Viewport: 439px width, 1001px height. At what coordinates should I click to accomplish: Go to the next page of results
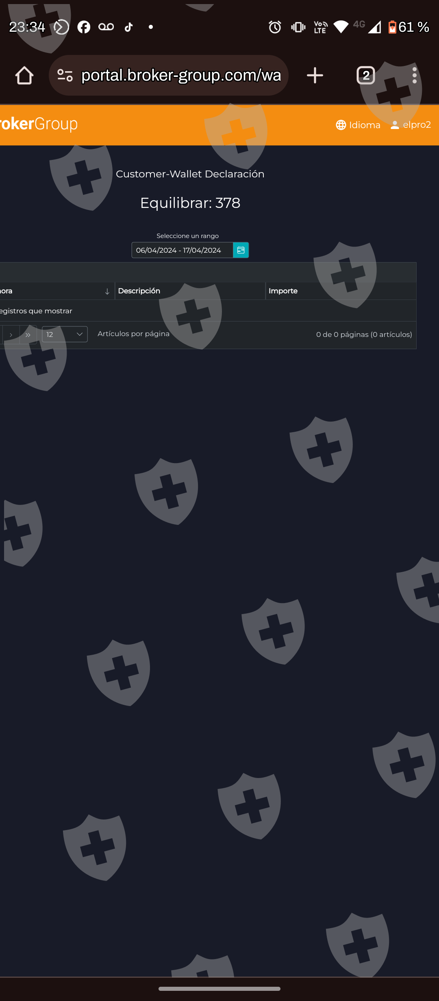(x=11, y=335)
